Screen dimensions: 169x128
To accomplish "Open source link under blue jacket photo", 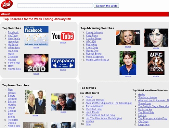I will pos(128,76).
